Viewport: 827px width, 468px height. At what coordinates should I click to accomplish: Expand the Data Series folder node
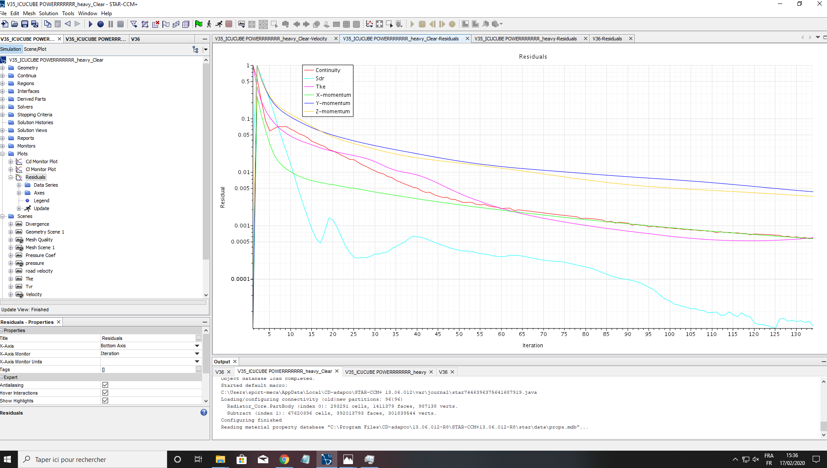click(x=19, y=185)
